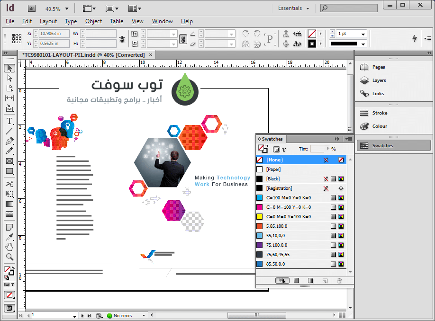Select the [Paper] swatch

tap(301, 169)
